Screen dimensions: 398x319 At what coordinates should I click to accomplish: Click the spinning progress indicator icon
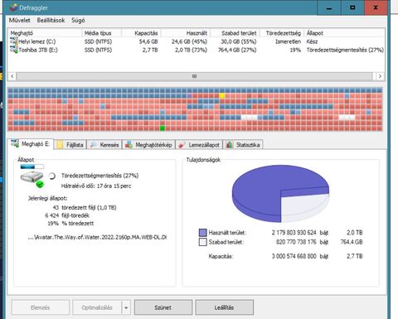[51, 176]
